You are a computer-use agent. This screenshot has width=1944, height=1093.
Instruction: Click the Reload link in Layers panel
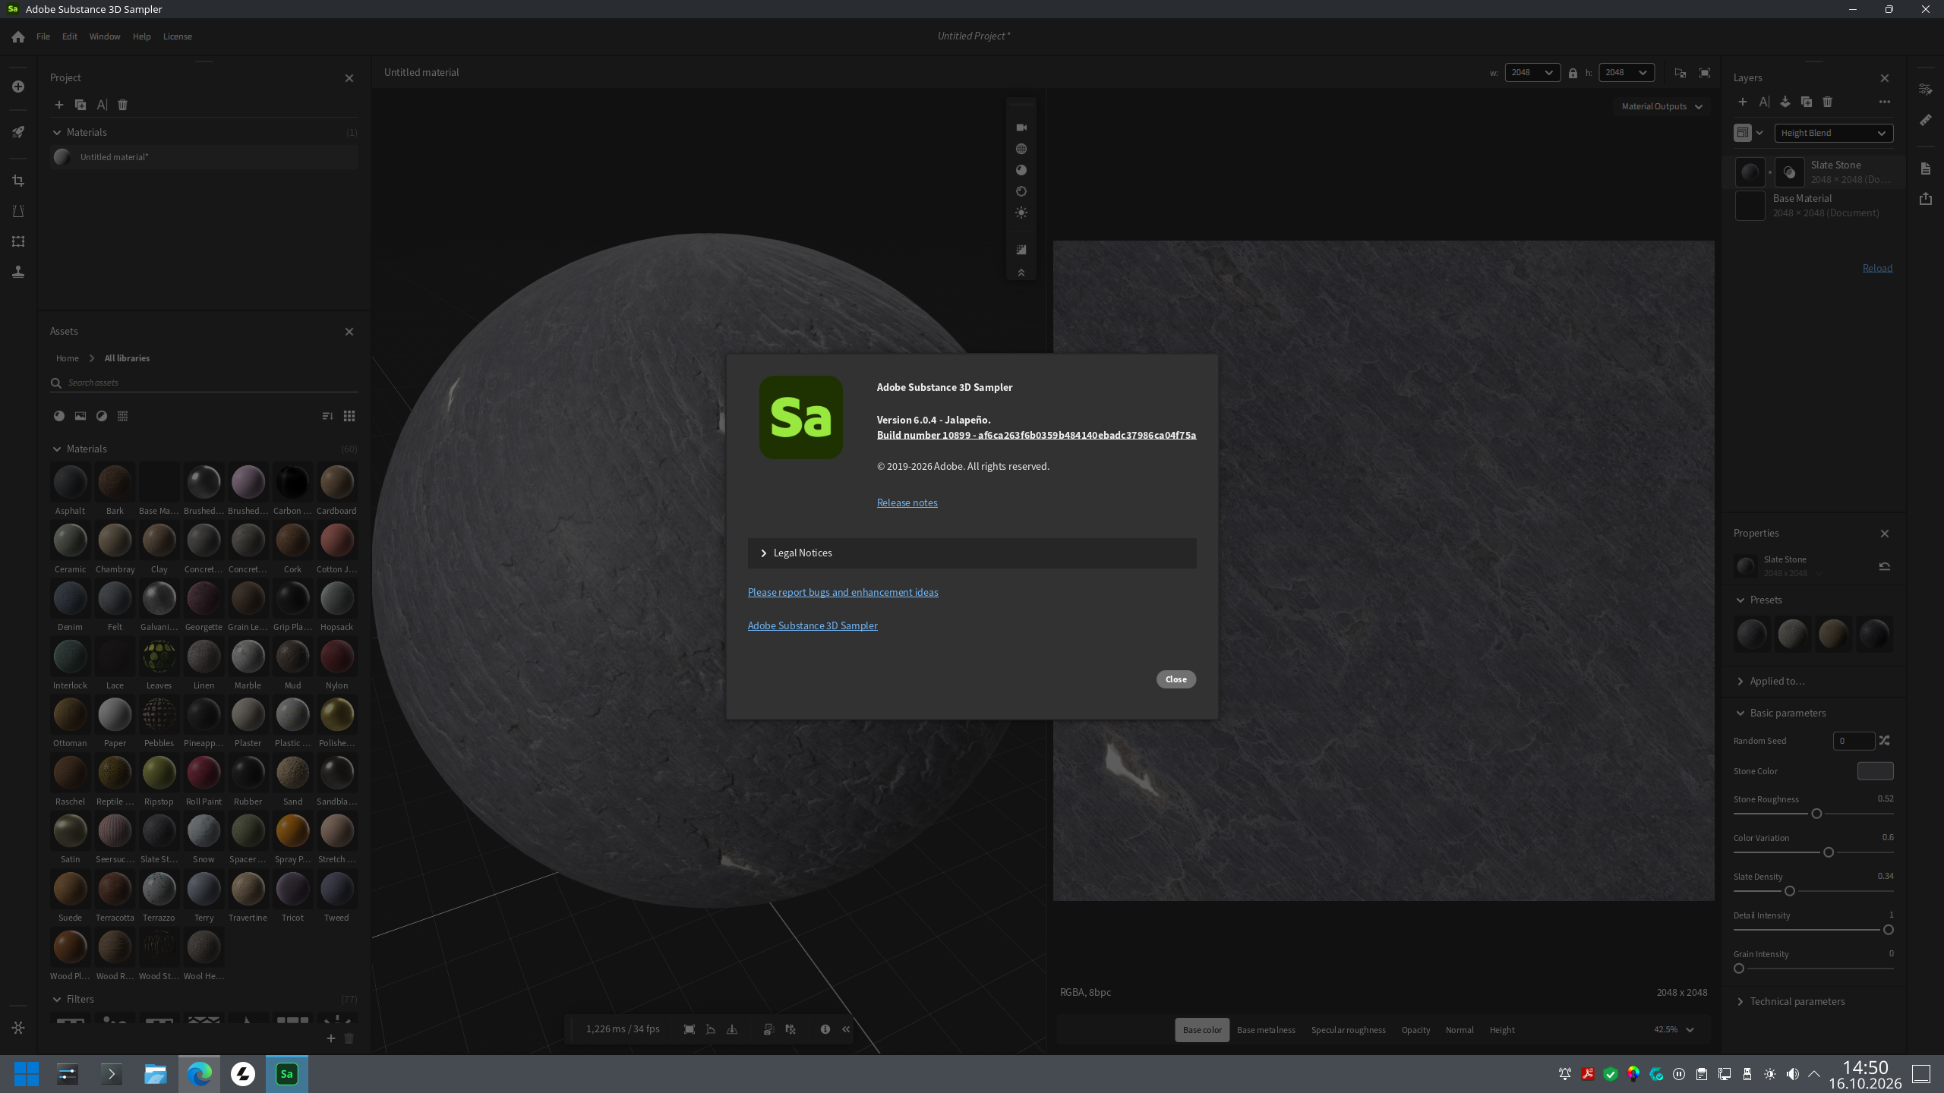(1877, 268)
